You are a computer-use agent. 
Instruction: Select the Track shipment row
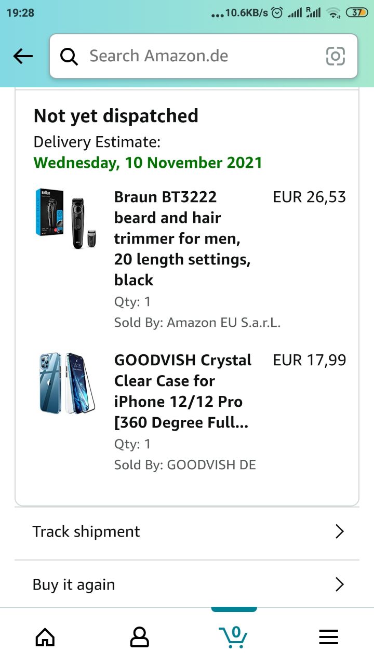click(x=187, y=531)
